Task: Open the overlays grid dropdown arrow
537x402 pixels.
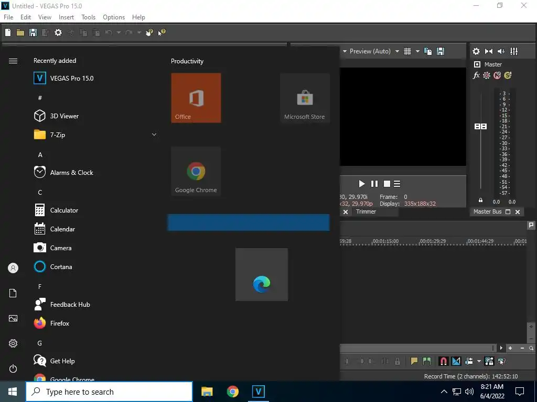Action: pyautogui.click(x=417, y=51)
